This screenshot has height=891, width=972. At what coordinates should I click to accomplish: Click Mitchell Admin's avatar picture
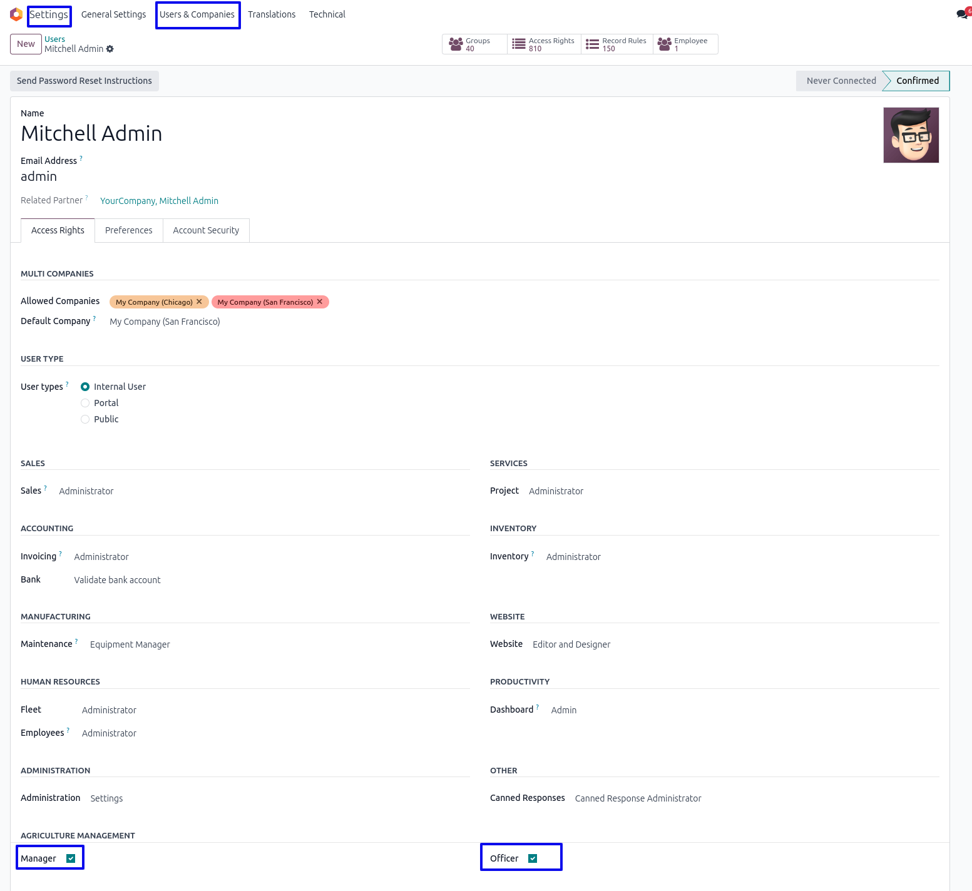pos(911,135)
